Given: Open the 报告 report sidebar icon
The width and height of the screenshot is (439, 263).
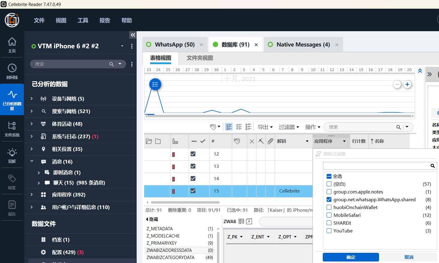Looking at the screenshot, I should [x=12, y=208].
